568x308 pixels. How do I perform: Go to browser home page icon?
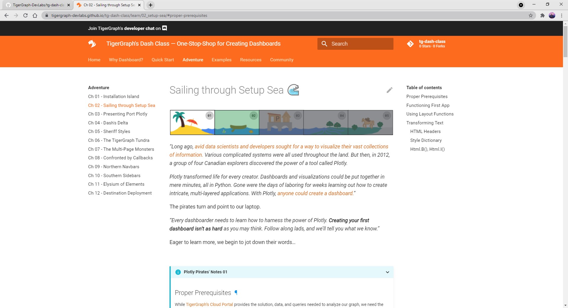[x=35, y=15]
